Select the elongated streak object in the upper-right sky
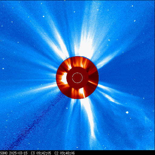Image resolution: width=155 pixels, height=155 pixels. coord(135,21)
